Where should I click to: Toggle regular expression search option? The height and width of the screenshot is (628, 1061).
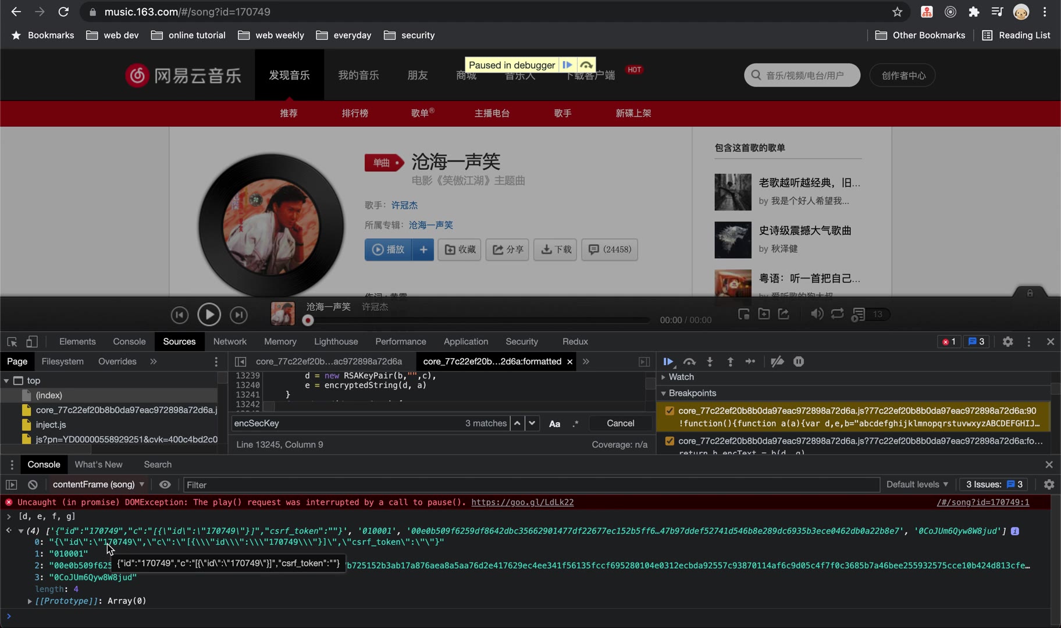point(575,424)
